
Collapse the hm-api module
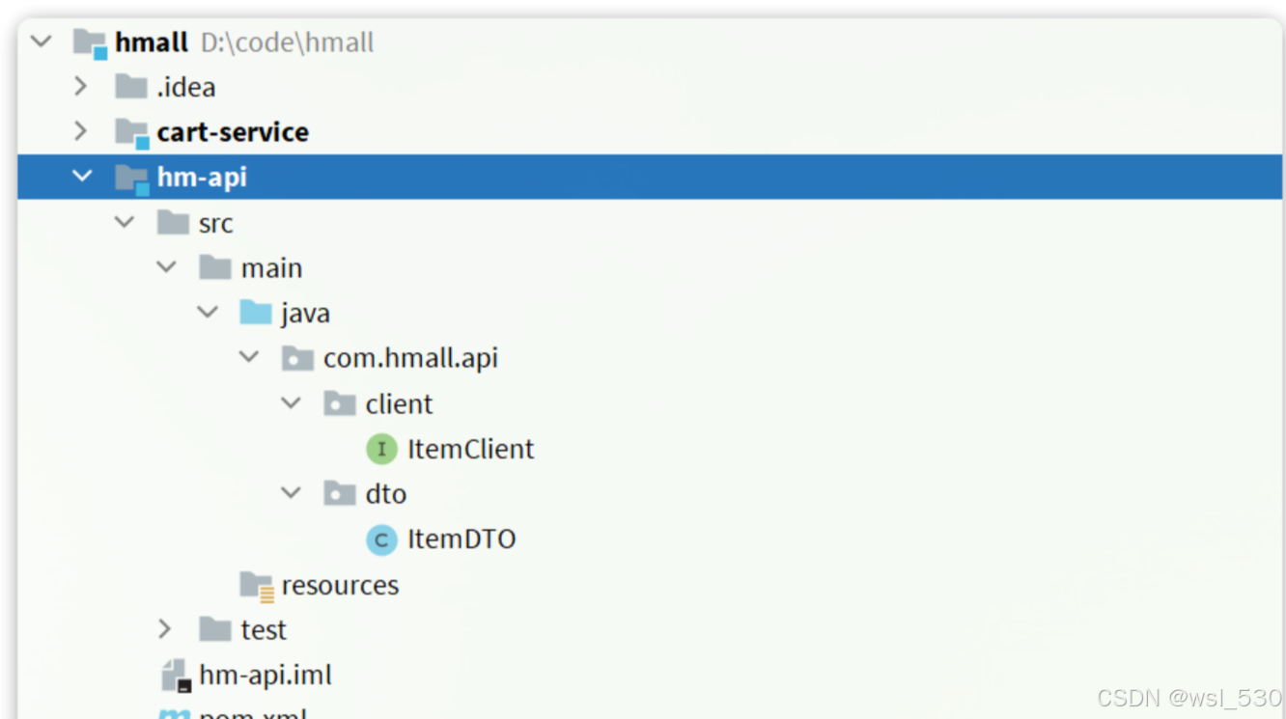(83, 177)
